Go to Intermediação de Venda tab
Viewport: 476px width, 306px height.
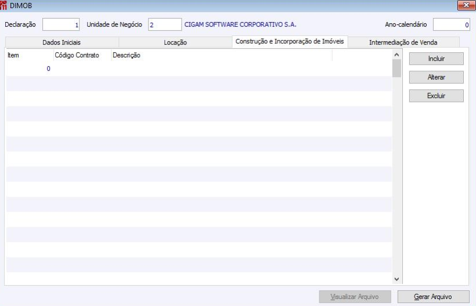[x=403, y=42]
